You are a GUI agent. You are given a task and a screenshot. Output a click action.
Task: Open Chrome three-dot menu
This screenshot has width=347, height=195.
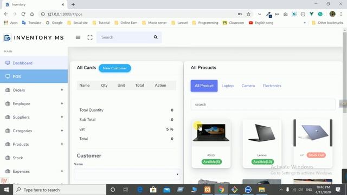[x=341, y=14]
